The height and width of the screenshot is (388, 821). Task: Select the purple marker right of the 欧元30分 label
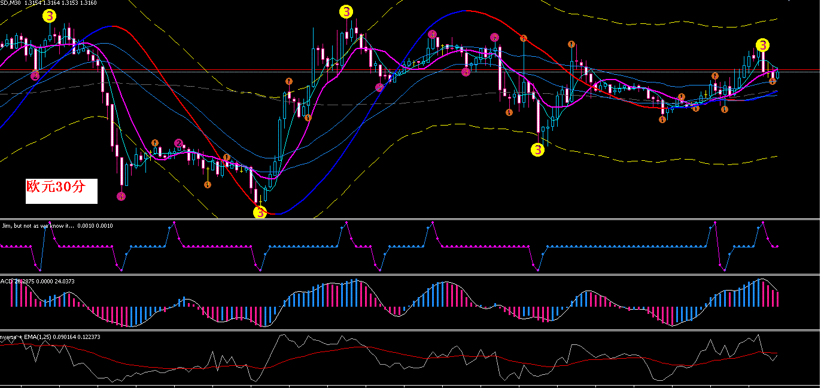(x=121, y=196)
